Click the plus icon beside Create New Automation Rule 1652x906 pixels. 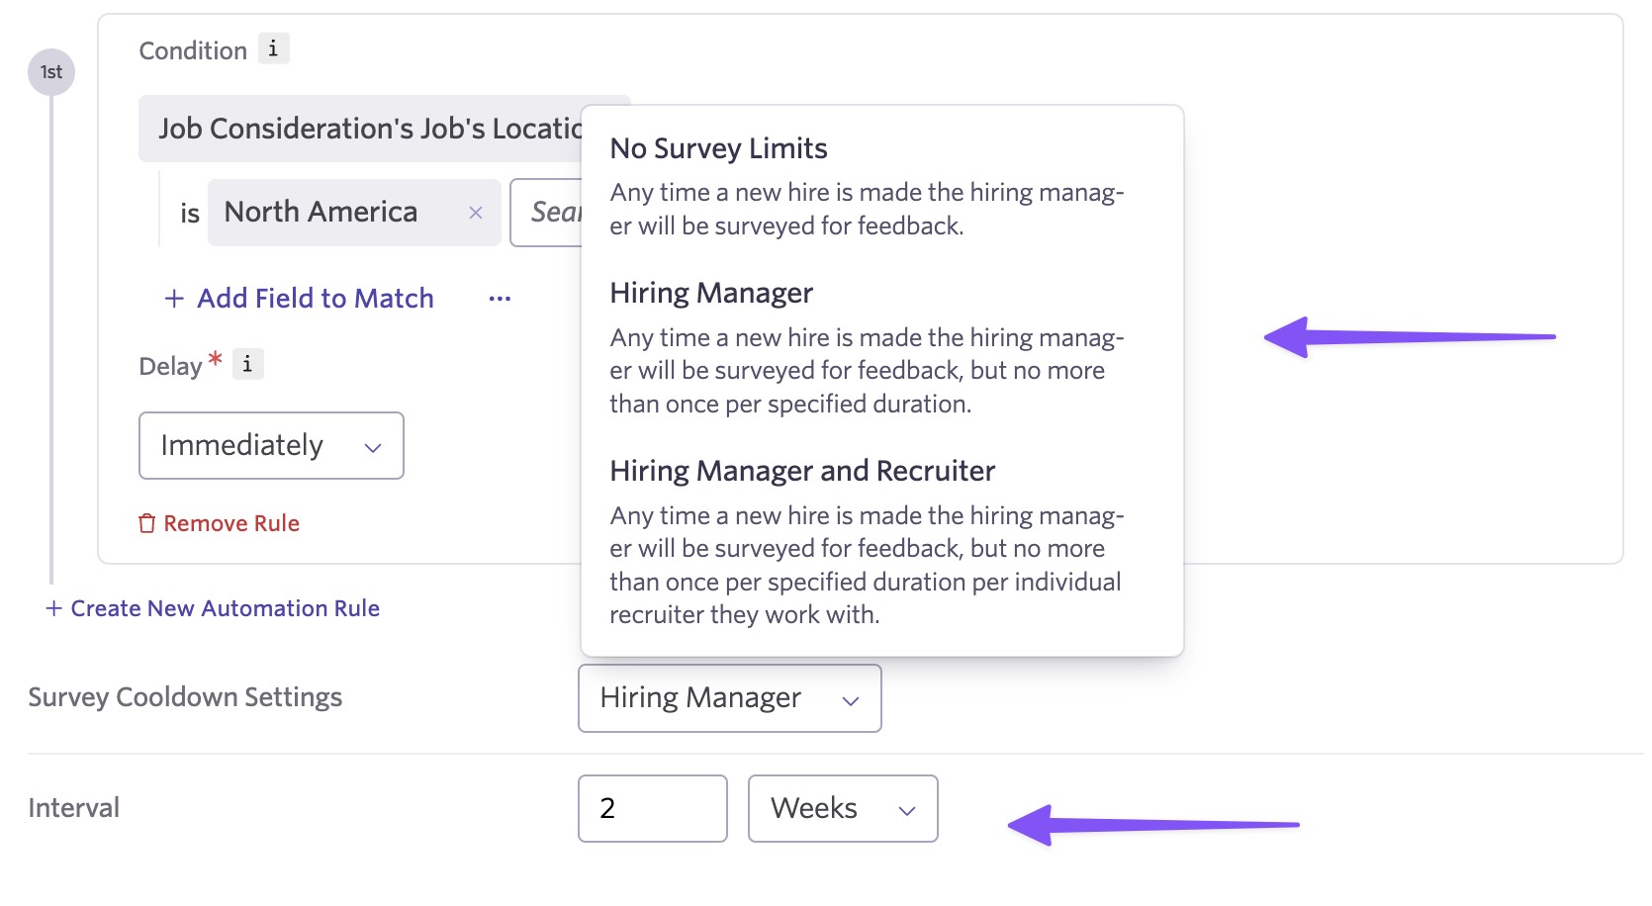53,608
